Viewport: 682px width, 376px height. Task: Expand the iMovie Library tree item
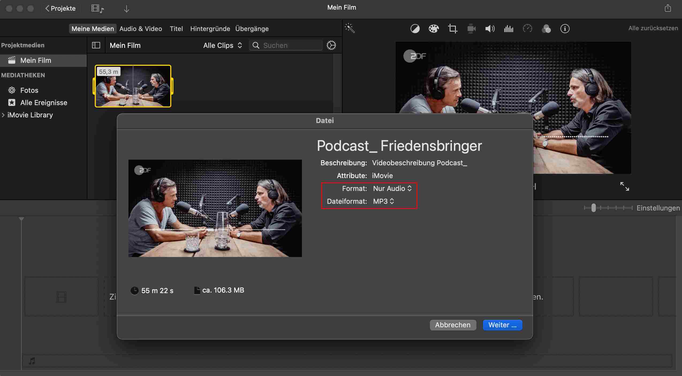(x=3, y=115)
